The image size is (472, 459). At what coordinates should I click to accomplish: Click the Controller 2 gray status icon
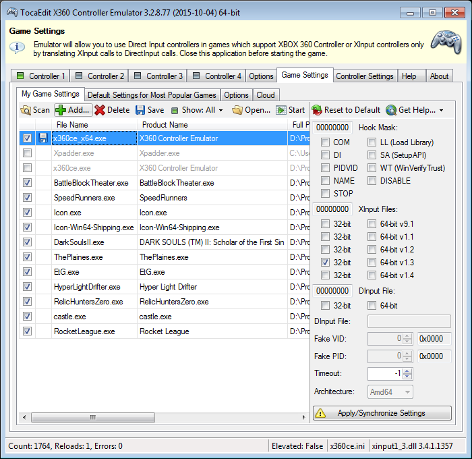(79, 76)
